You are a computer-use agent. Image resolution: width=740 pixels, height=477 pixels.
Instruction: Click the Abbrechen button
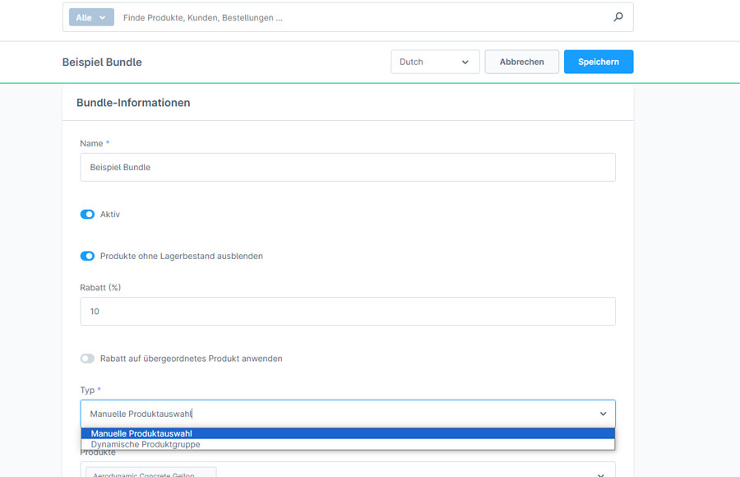click(x=521, y=62)
